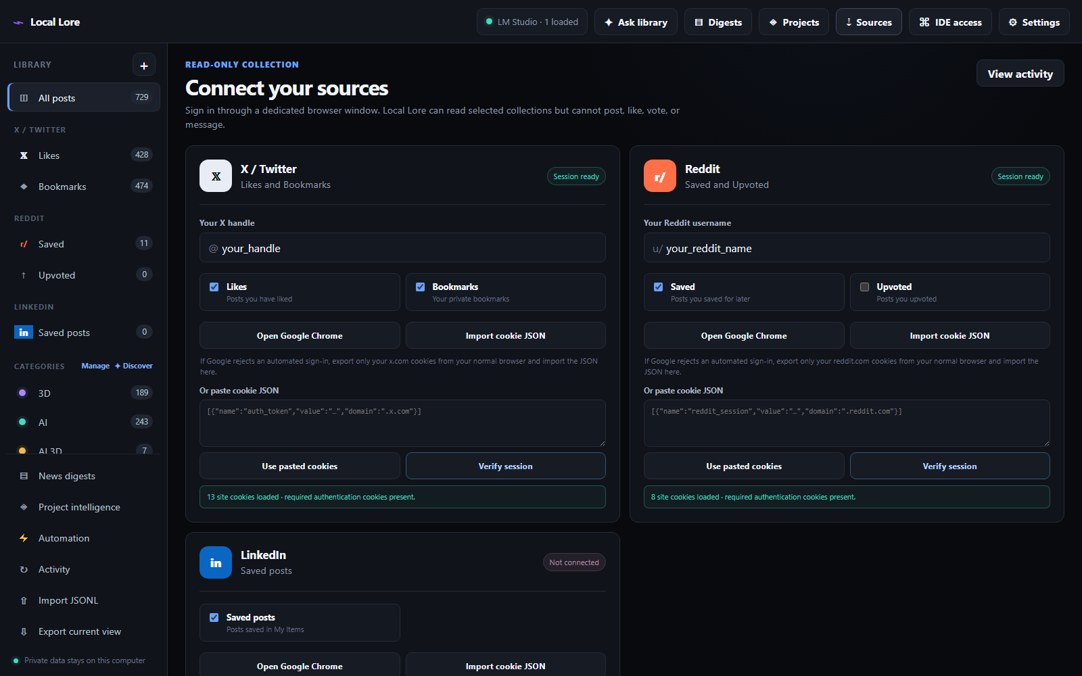Click '8 site cookies loaded' status message
The height and width of the screenshot is (676, 1082).
847,497
